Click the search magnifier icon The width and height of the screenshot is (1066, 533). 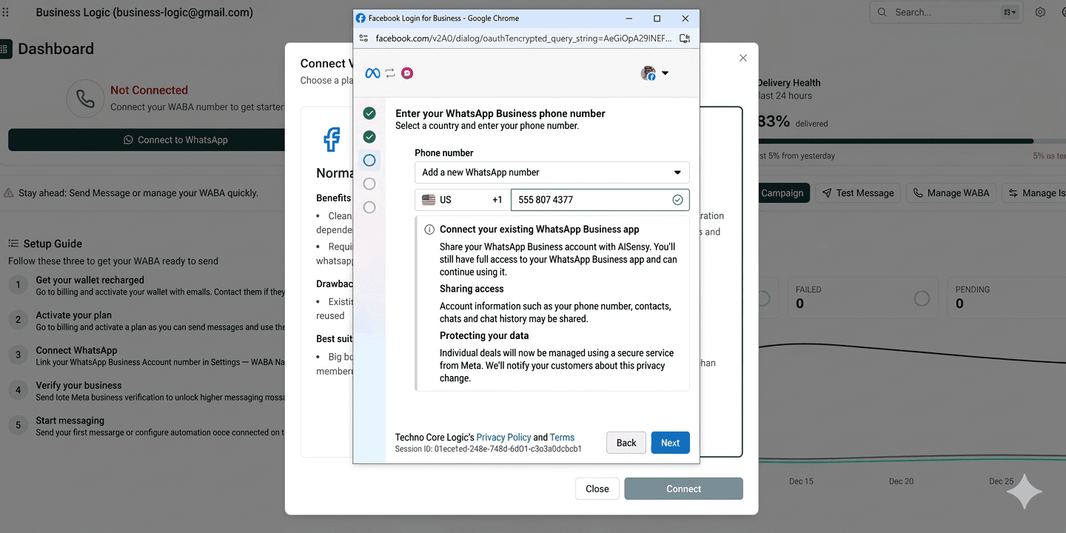(x=882, y=12)
